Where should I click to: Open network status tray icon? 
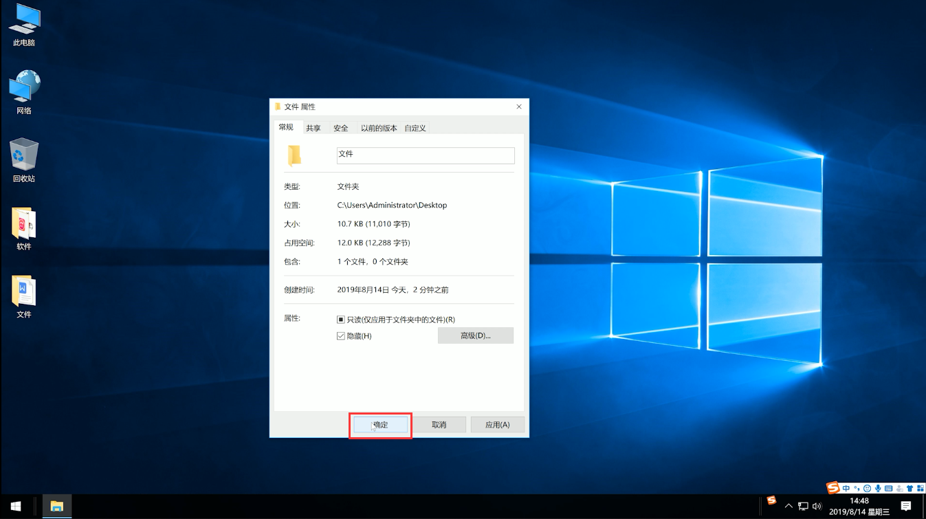coord(803,507)
